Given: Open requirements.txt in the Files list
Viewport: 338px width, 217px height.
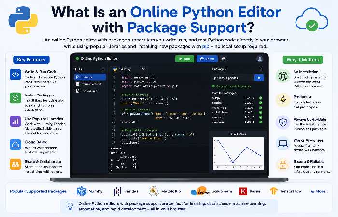Looking at the screenshot, I should point(90,84).
